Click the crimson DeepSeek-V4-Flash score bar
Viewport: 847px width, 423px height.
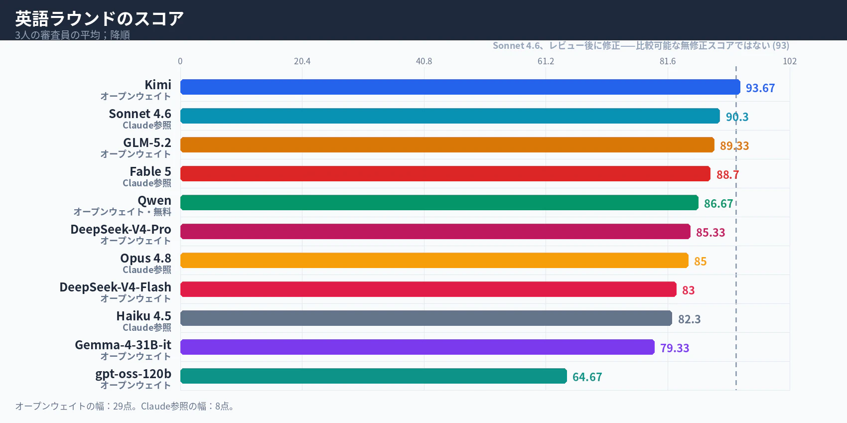point(428,289)
